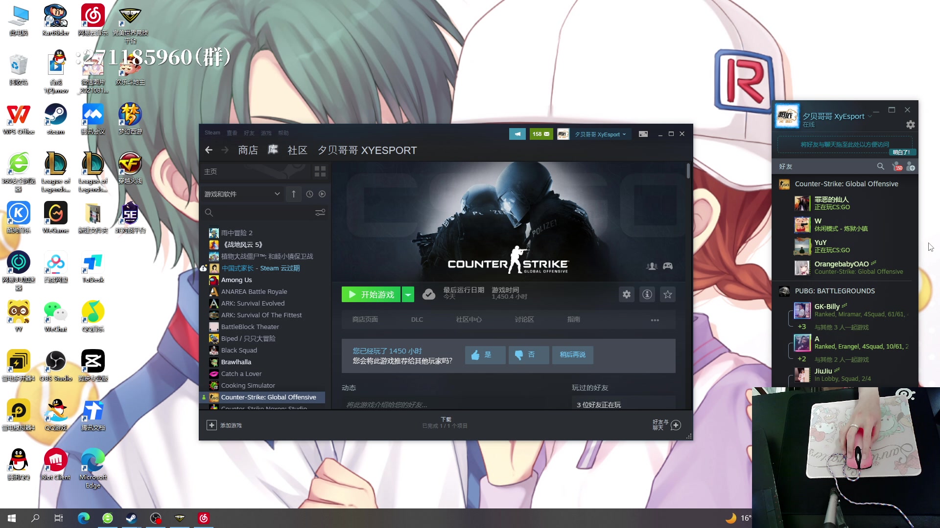
Task: Click the green 开始游戏 play button
Action: pos(371,294)
